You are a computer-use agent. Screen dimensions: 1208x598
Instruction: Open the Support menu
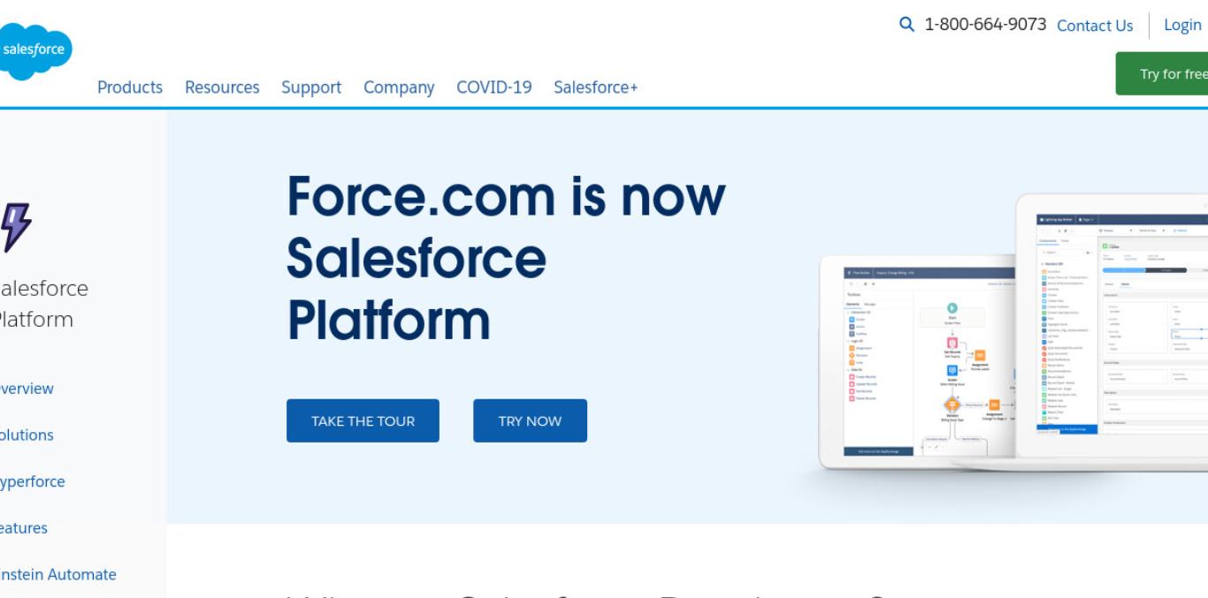(311, 87)
